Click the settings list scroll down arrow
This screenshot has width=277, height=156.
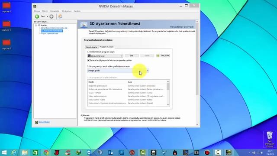coord(168,104)
